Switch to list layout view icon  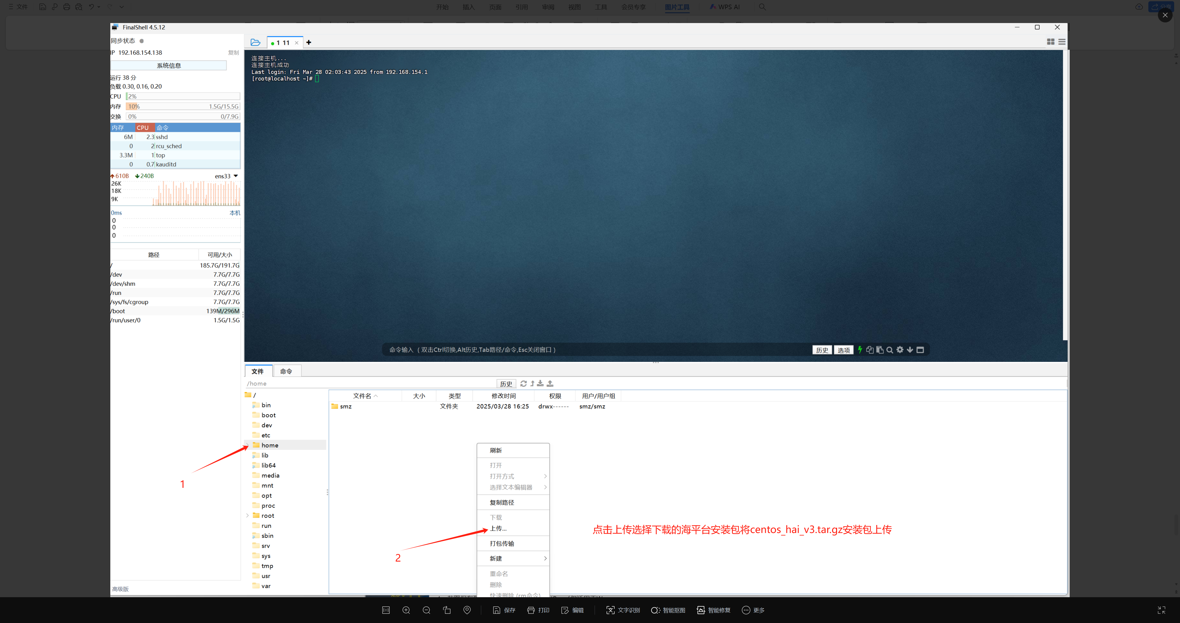coord(1061,42)
